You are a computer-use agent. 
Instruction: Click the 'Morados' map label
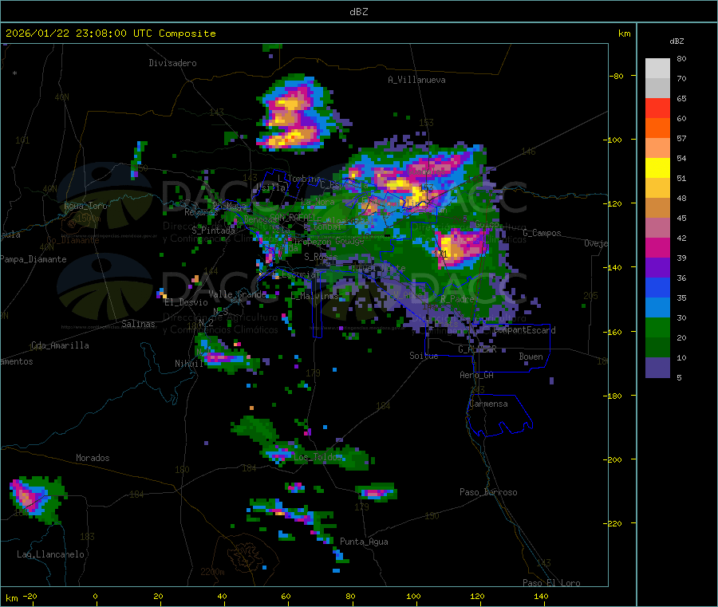[x=93, y=458]
